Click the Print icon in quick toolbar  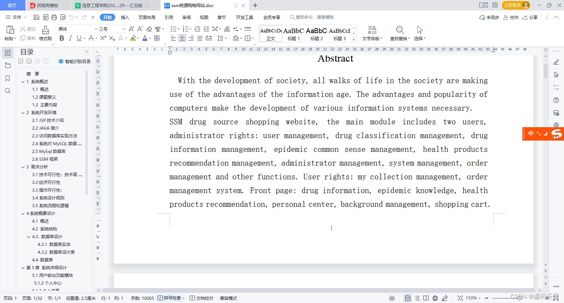[54, 17]
